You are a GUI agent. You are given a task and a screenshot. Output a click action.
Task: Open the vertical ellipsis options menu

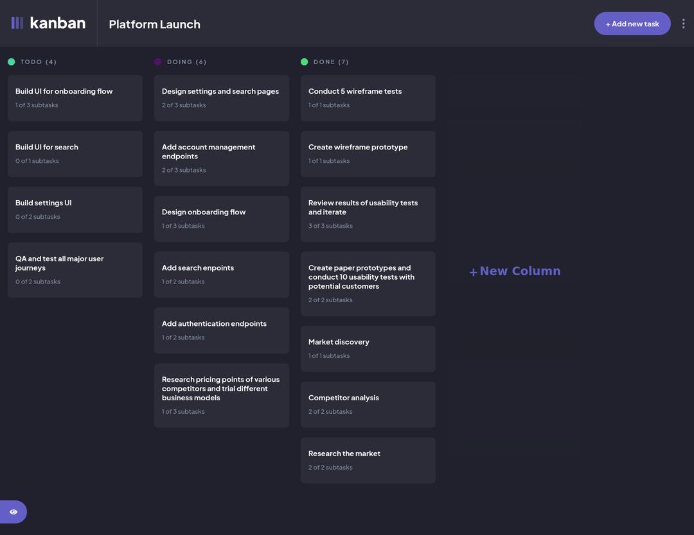683,24
